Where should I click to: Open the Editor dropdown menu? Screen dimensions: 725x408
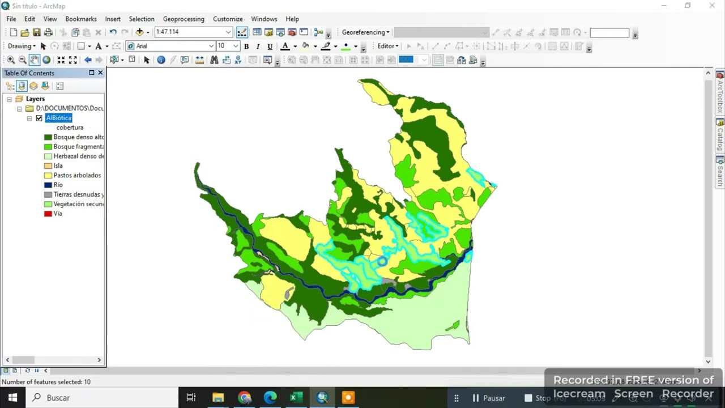pyautogui.click(x=388, y=46)
